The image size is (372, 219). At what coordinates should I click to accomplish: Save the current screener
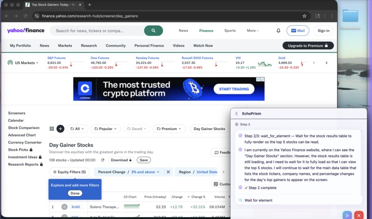coord(144,160)
